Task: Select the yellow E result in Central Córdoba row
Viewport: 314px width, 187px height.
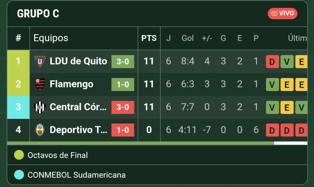Action: [287, 107]
